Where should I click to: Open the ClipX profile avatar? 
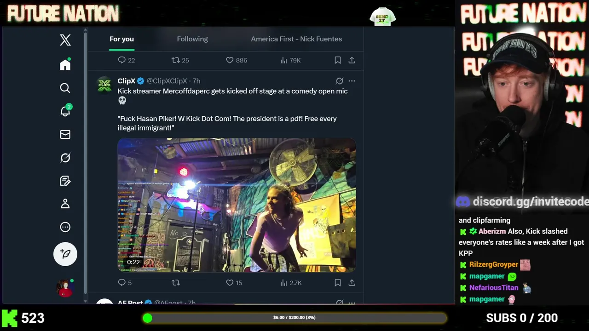[x=104, y=85]
